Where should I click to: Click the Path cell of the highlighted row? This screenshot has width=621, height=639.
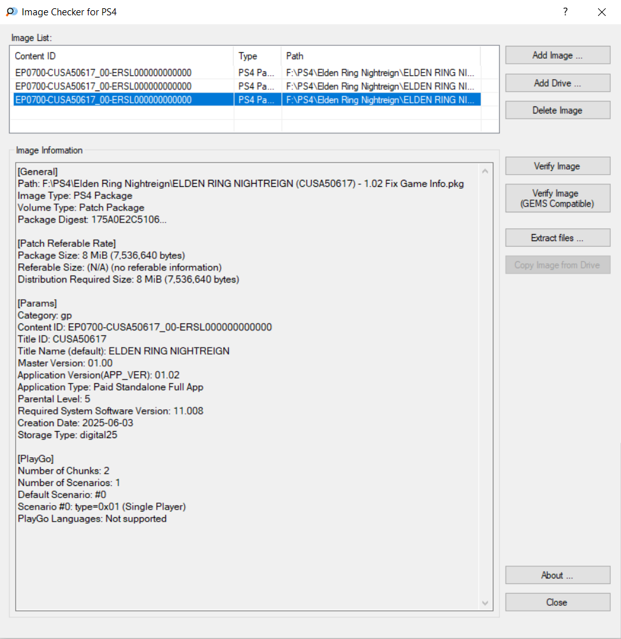(380, 100)
